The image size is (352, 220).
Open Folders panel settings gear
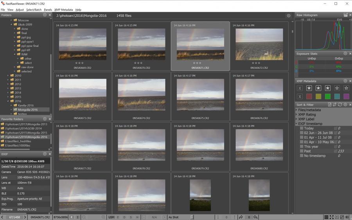point(45,15)
